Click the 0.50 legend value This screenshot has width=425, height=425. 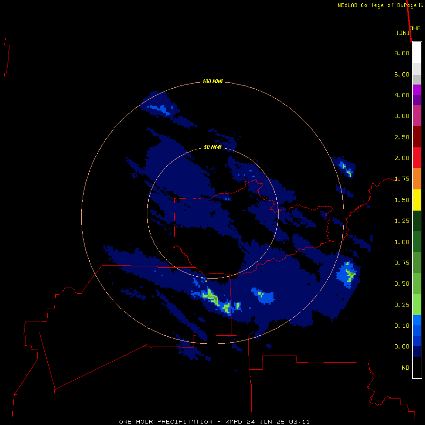point(402,284)
